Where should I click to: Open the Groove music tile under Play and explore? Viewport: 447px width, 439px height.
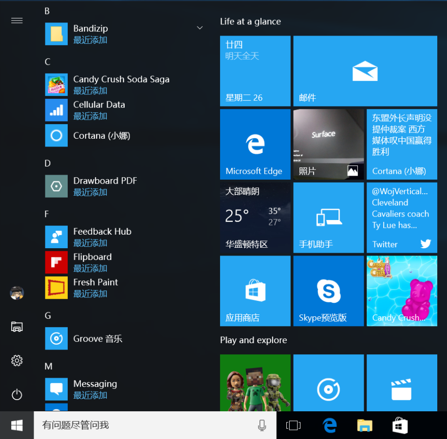[x=328, y=383]
